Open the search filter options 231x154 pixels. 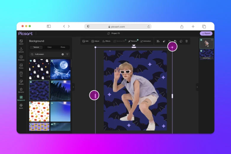pyautogui.click(x=67, y=54)
